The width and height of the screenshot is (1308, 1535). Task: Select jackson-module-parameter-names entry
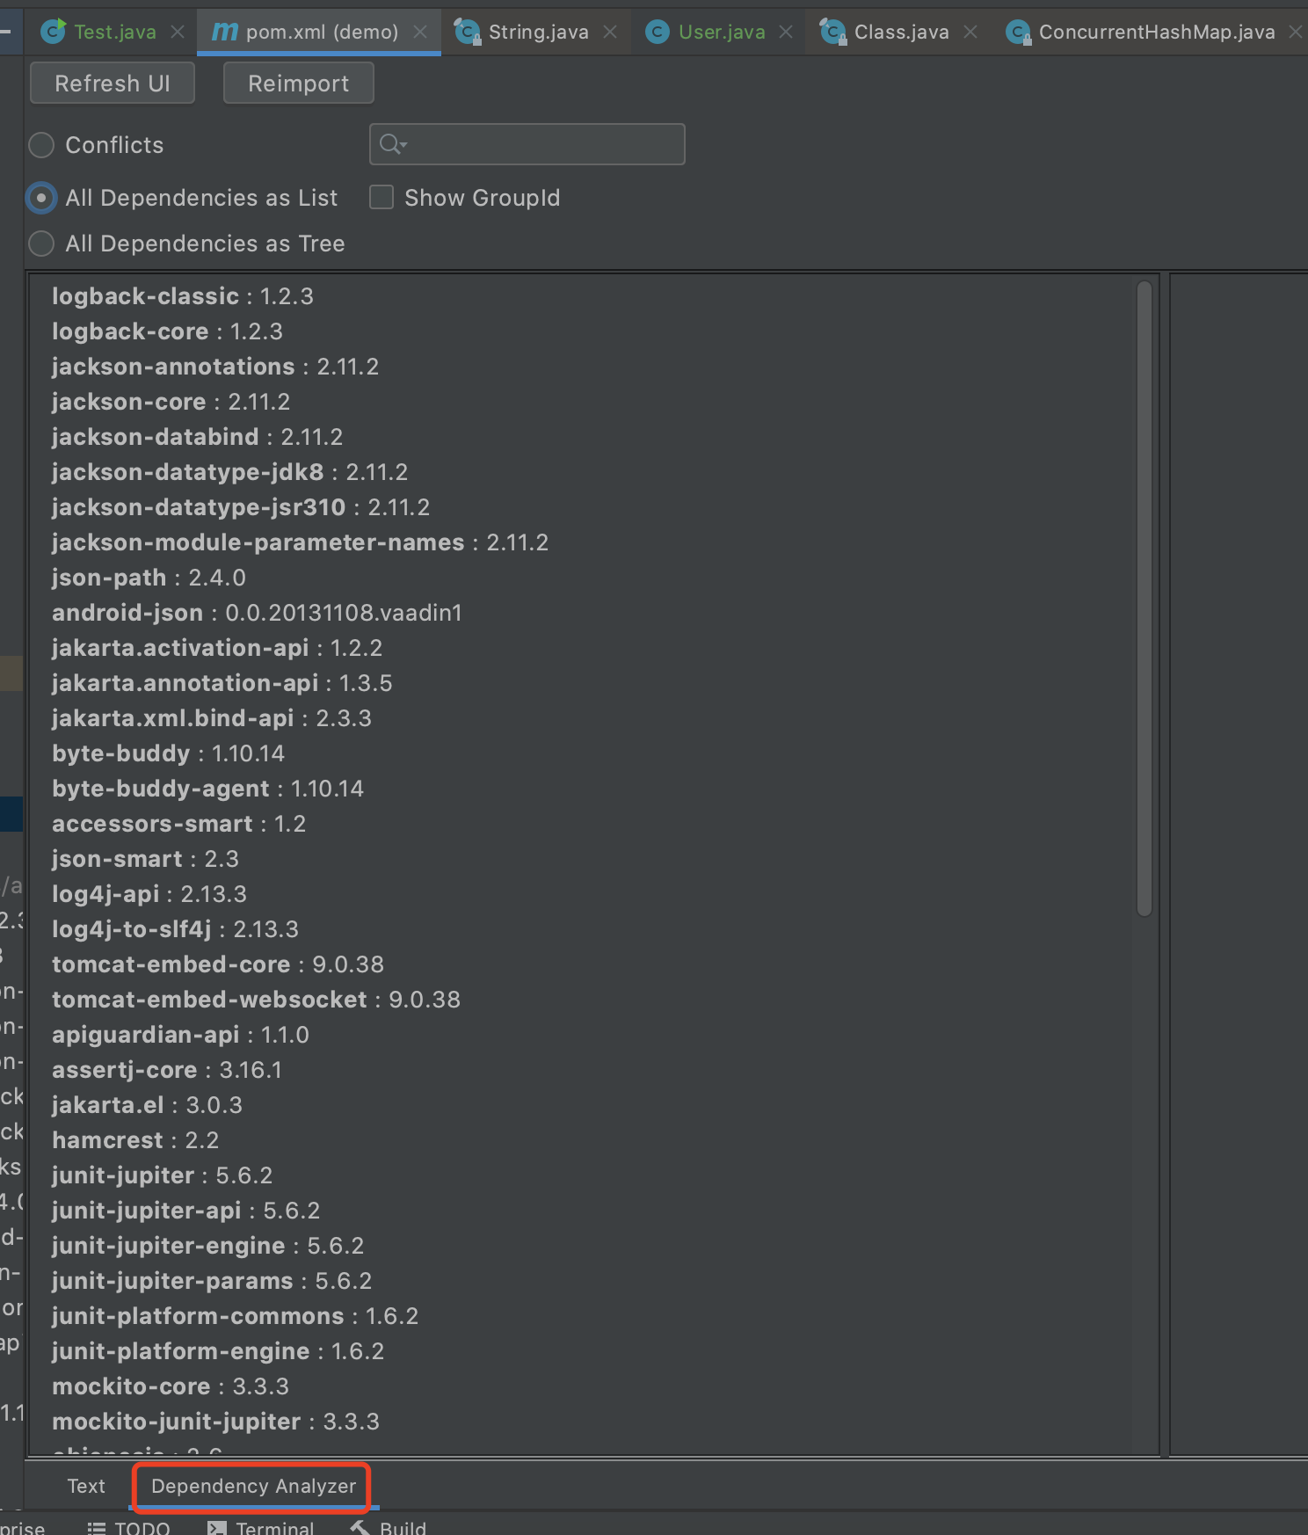(x=300, y=542)
